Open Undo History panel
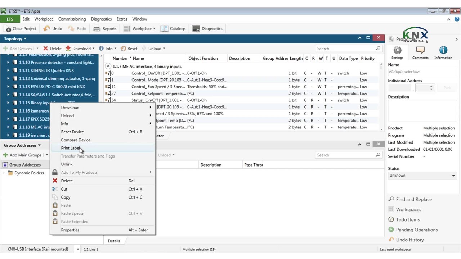The height and width of the screenshot is (259, 461). (x=406, y=240)
